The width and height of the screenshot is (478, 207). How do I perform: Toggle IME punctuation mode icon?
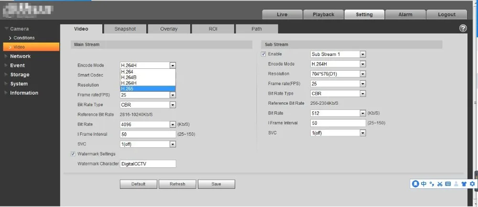click(432, 184)
